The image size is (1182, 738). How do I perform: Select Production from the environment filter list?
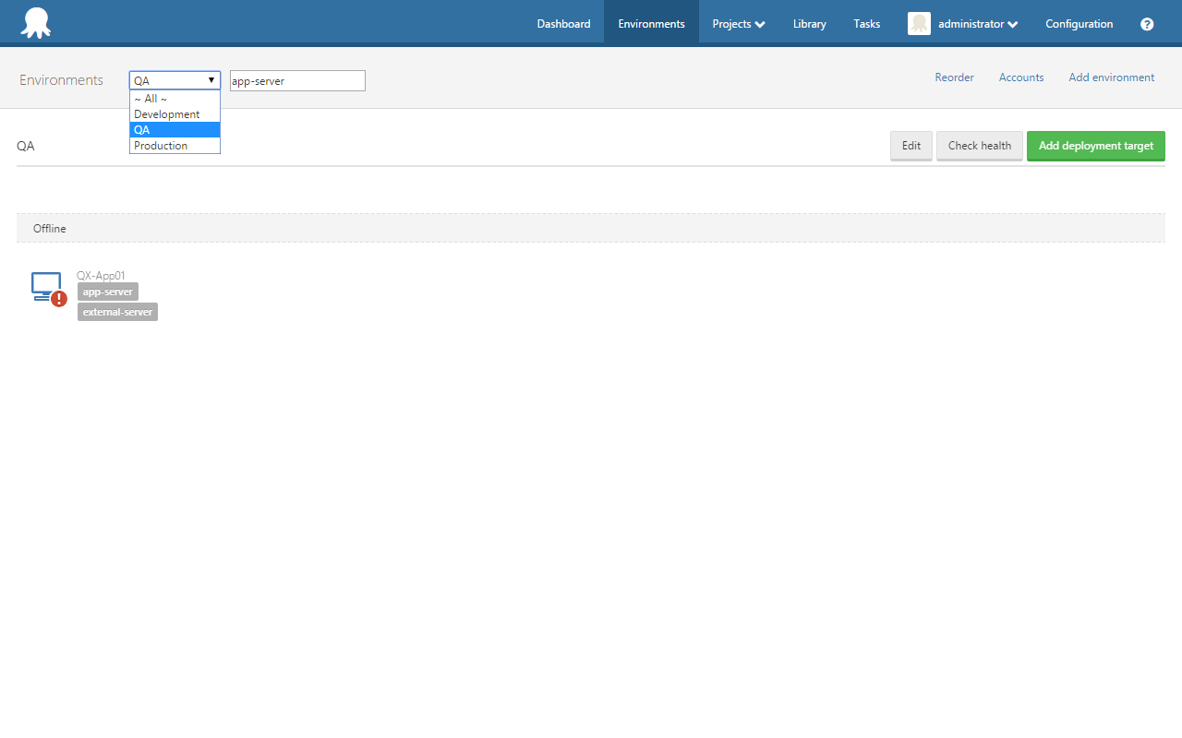[160, 145]
